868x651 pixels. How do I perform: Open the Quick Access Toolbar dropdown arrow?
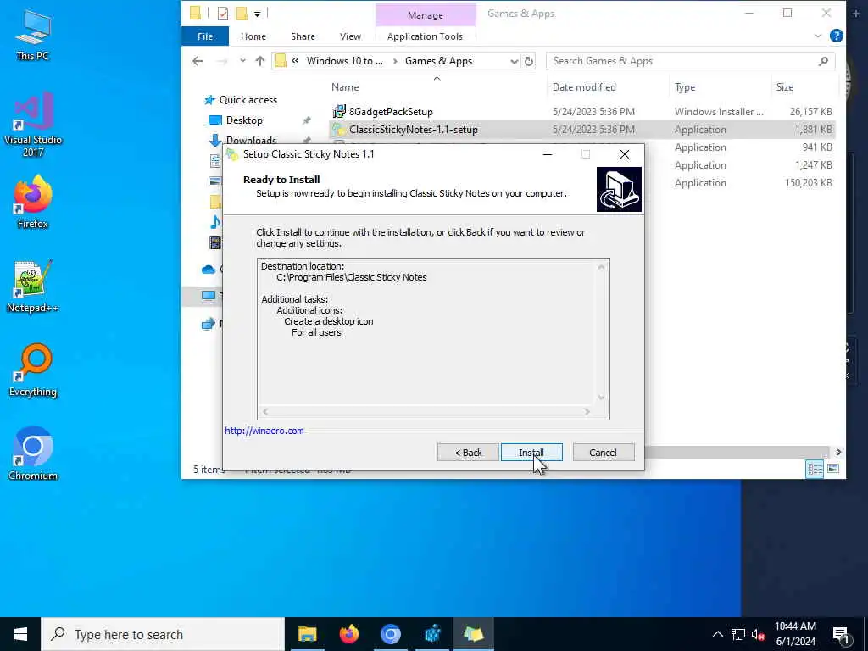[258, 14]
